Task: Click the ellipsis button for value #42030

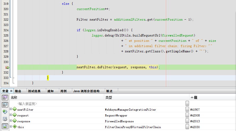Action: click(187, 127)
